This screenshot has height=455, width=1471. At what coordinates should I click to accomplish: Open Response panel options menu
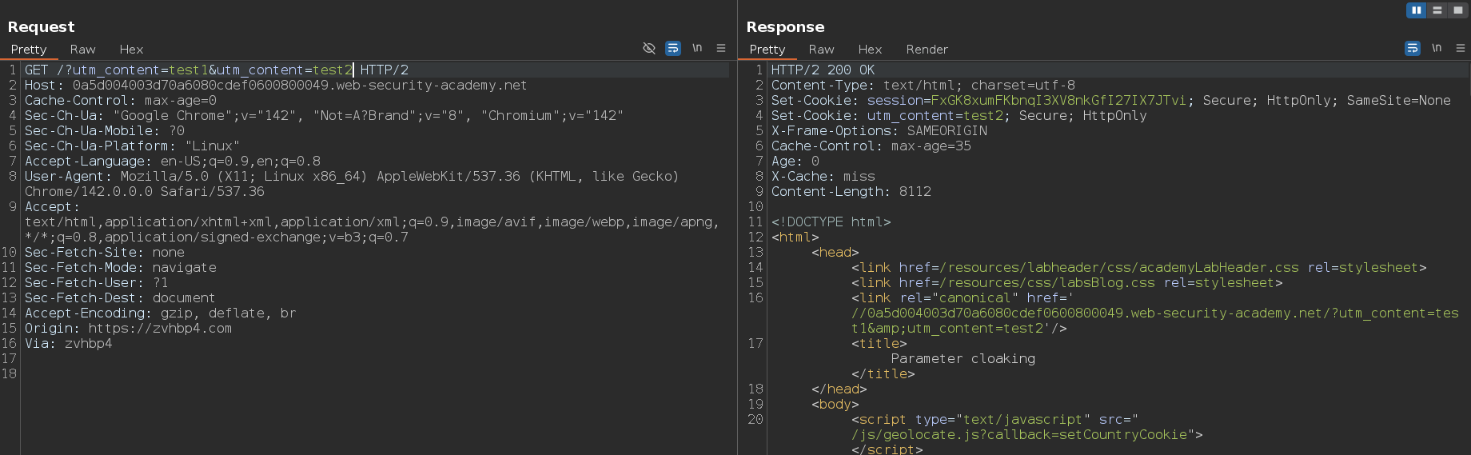tap(1461, 49)
